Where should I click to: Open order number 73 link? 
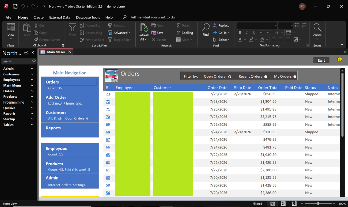pos(108,94)
